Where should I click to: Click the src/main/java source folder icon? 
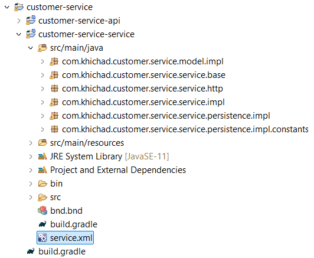[42, 48]
